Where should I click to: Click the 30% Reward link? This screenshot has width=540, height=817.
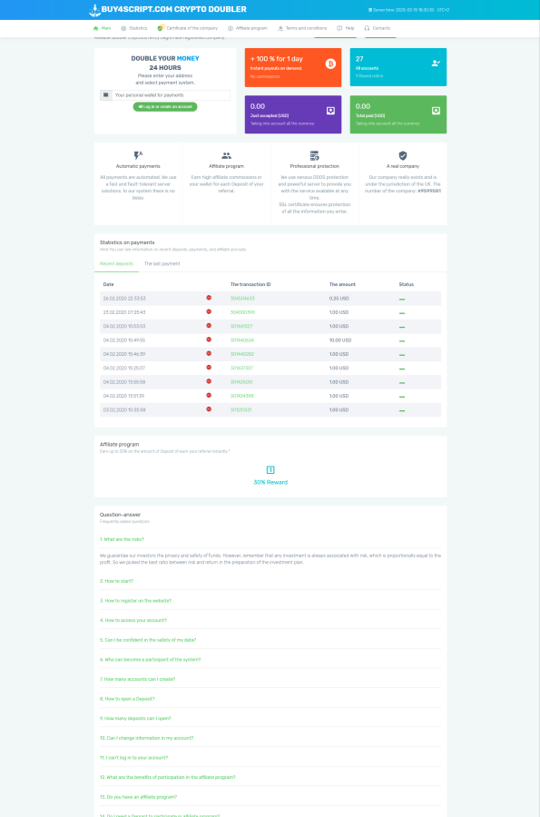pos(270,483)
